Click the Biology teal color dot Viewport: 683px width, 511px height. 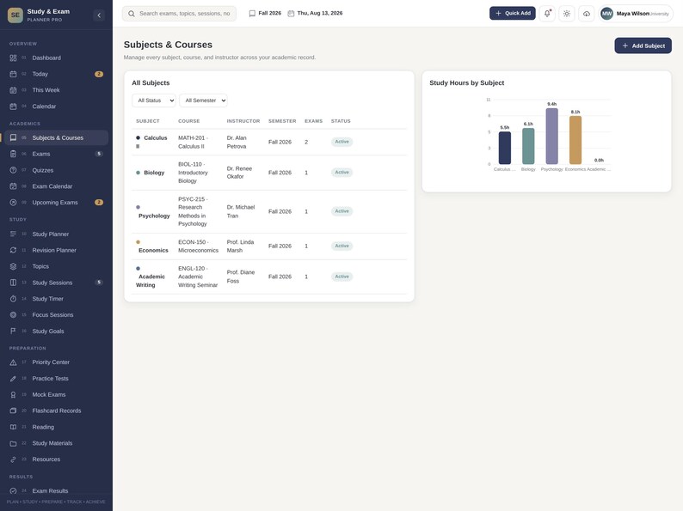(138, 173)
